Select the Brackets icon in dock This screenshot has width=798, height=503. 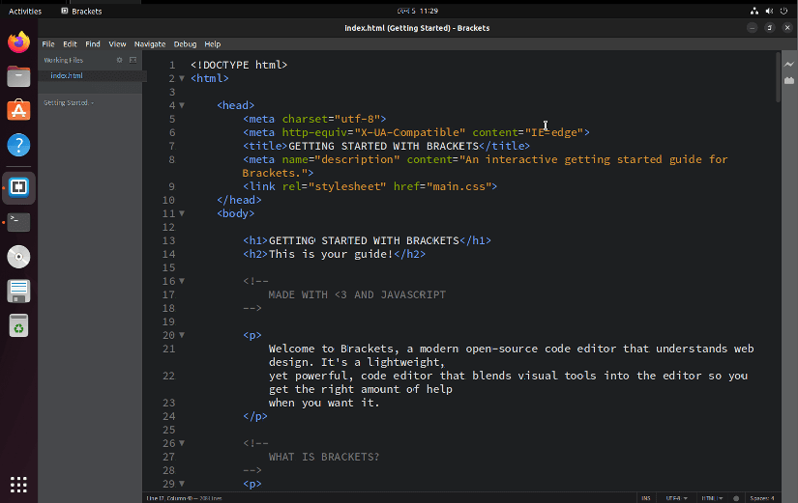point(18,187)
